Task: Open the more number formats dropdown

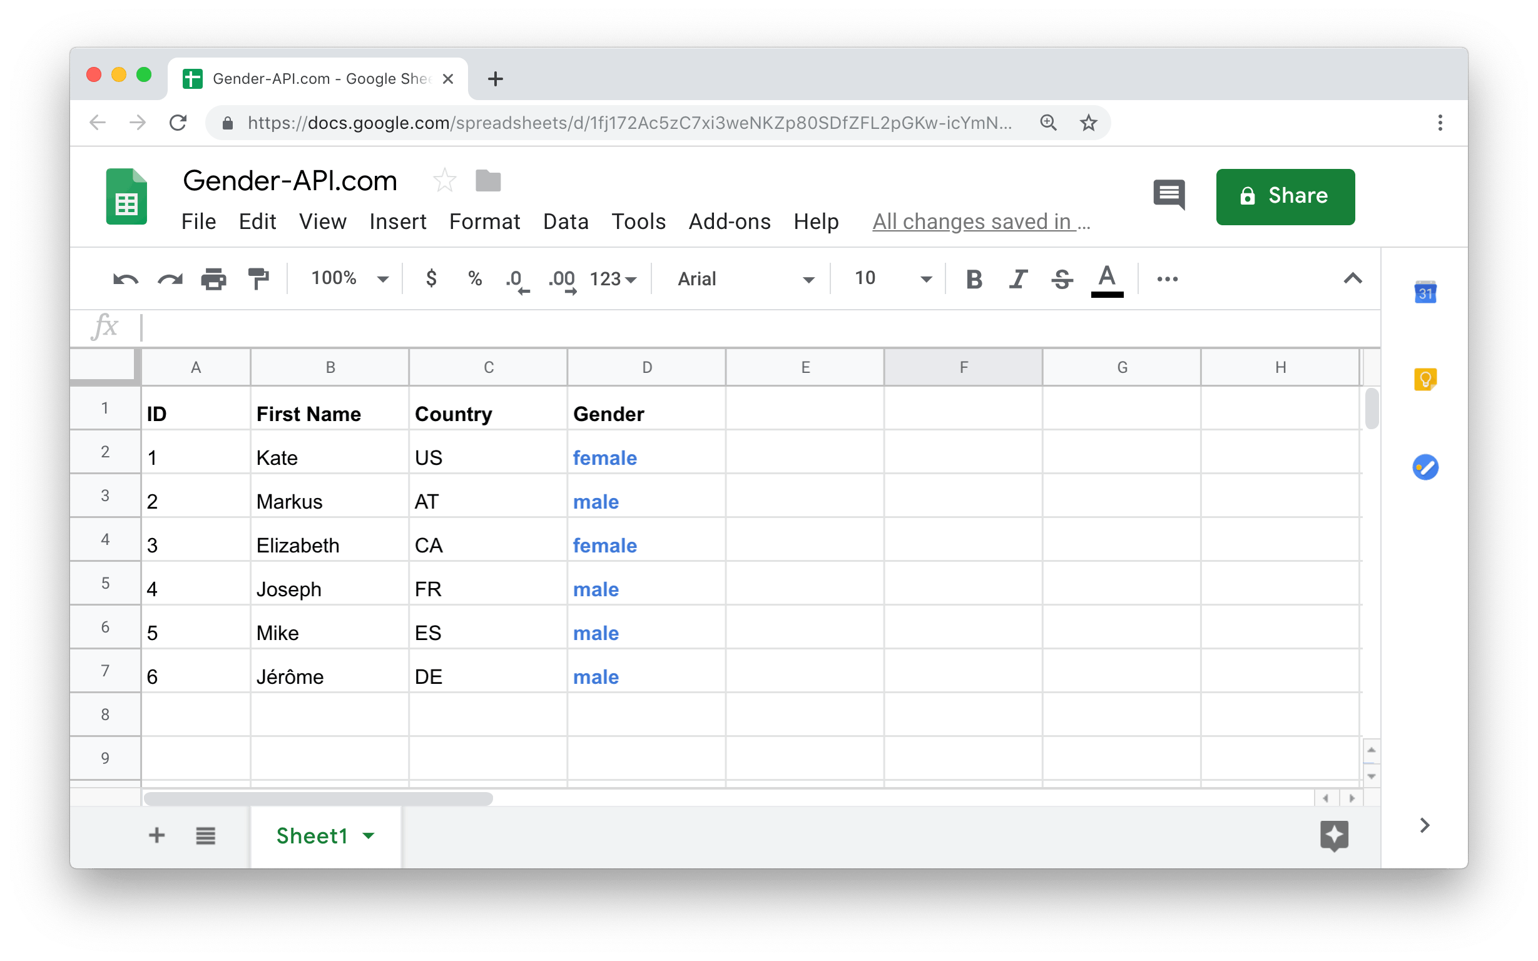Action: pyautogui.click(x=612, y=278)
